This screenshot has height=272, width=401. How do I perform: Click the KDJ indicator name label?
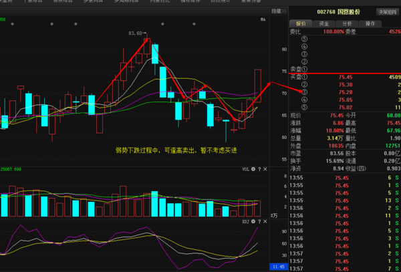click(x=246, y=221)
